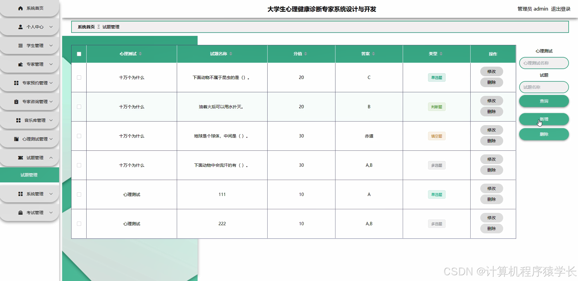Click the 个人中心 person icon
This screenshot has width=578, height=281.
coord(20,27)
